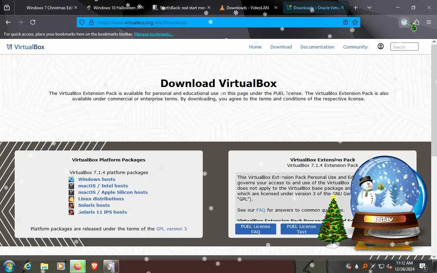437x273 pixels.
Task: Close the Downloads – Oracle VirtualBox tab
Action: [x=342, y=8]
